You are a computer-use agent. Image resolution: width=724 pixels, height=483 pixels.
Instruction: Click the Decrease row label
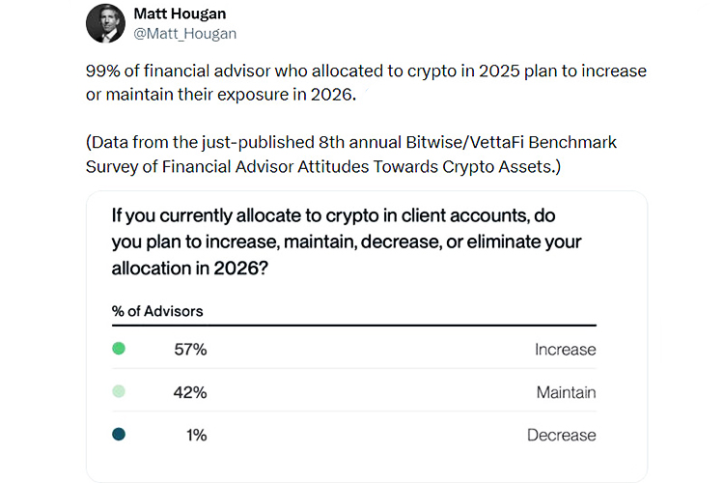[561, 436]
